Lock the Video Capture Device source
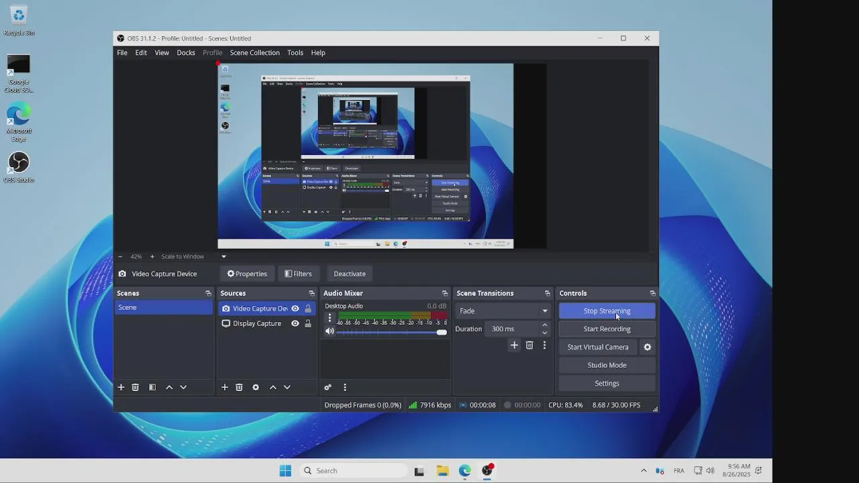This screenshot has height=483, width=859. [308, 309]
